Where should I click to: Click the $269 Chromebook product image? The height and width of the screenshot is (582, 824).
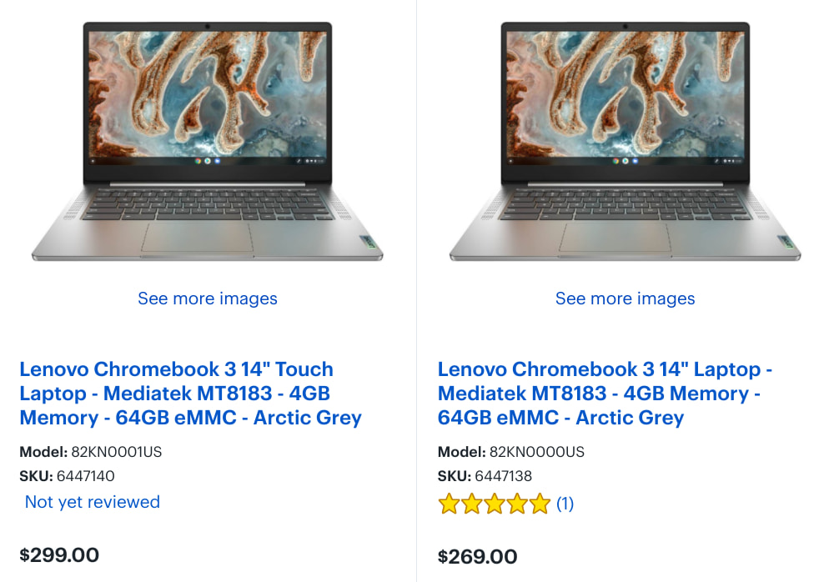626,141
